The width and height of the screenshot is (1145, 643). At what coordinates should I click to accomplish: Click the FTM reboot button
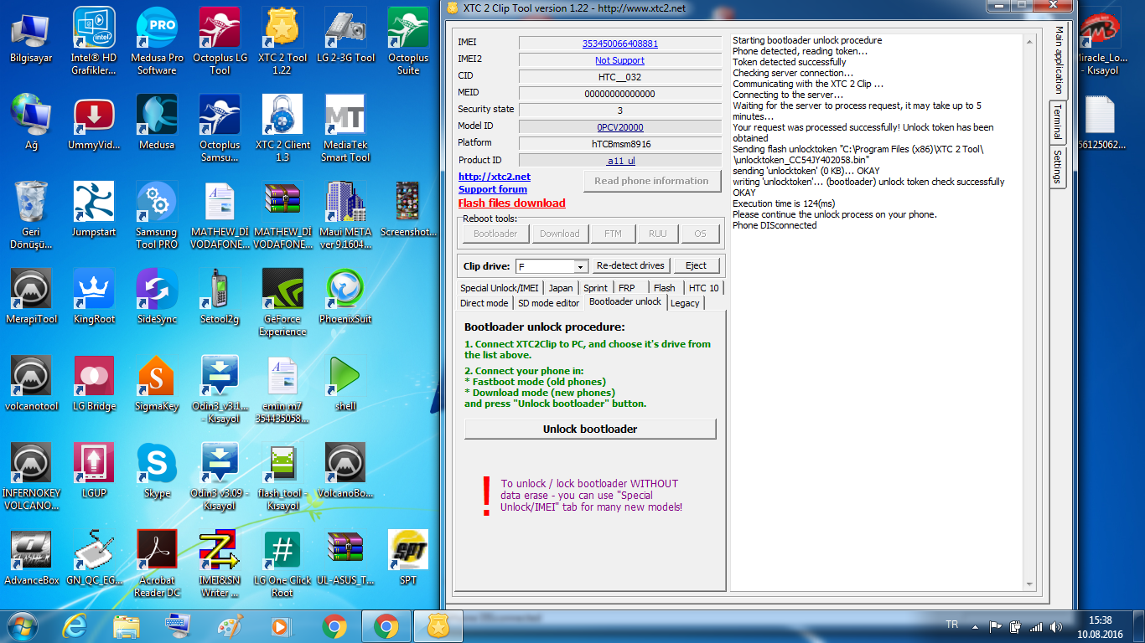coord(613,234)
